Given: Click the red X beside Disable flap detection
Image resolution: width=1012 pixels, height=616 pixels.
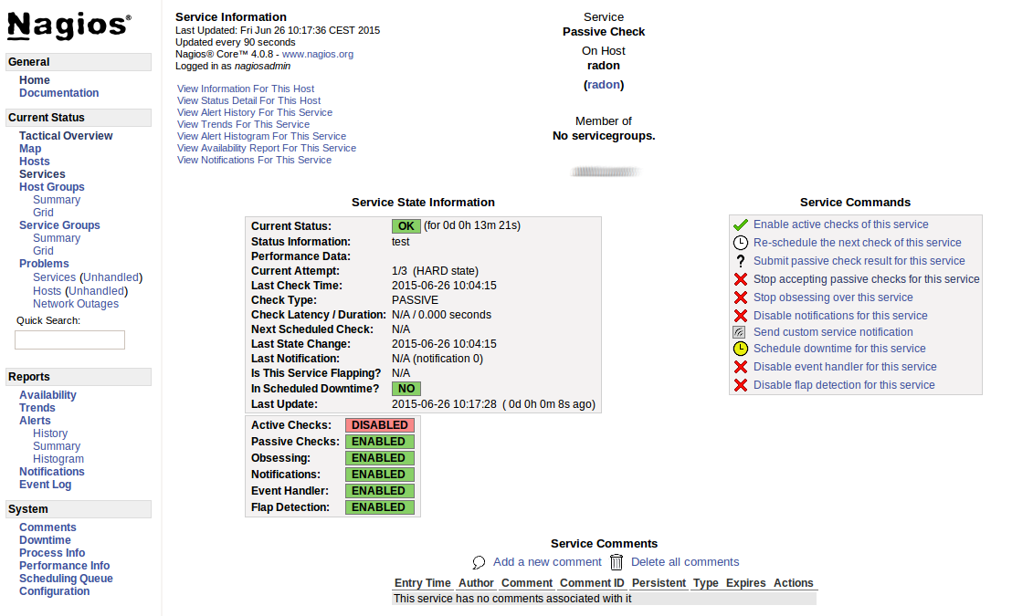Looking at the screenshot, I should pos(741,385).
